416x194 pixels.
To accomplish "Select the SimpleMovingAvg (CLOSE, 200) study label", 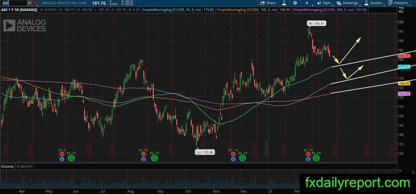I will point(323,10).
